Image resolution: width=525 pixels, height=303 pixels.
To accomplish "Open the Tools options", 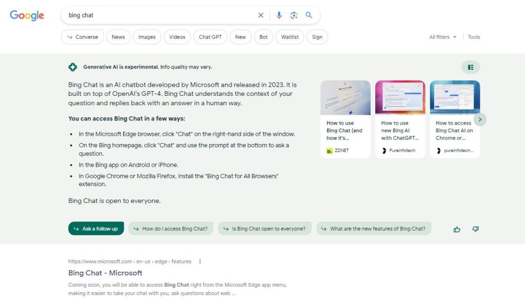I will [x=474, y=37].
